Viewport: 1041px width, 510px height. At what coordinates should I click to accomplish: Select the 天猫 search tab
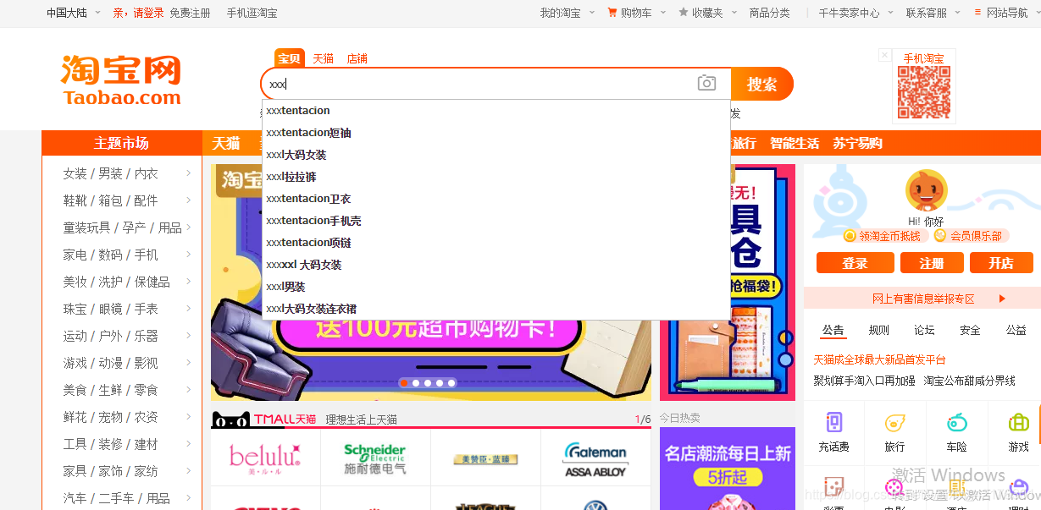point(324,58)
